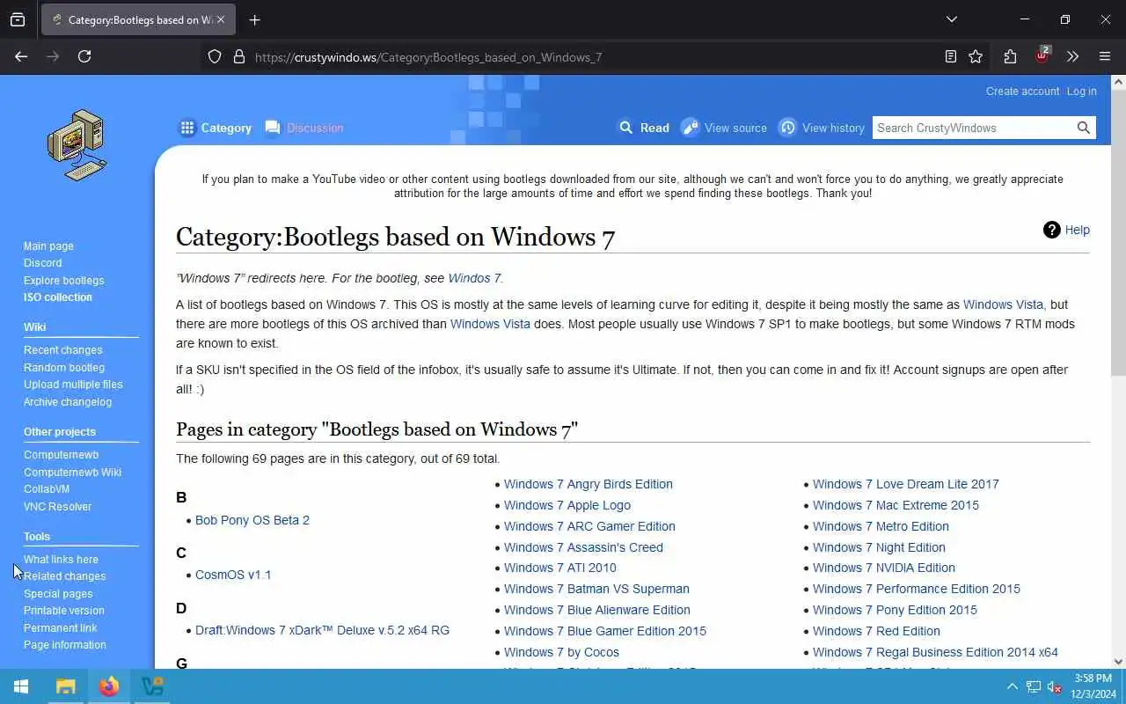Select the Read tab
The image size is (1126, 704).
[644, 128]
